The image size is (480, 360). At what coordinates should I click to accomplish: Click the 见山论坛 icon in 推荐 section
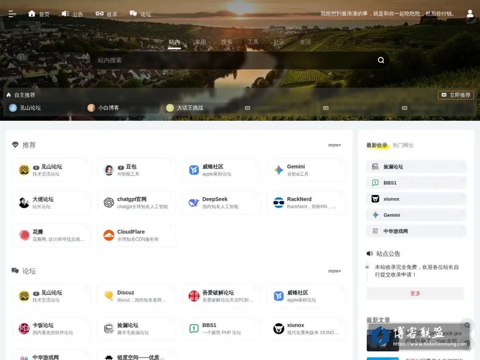[24, 170]
